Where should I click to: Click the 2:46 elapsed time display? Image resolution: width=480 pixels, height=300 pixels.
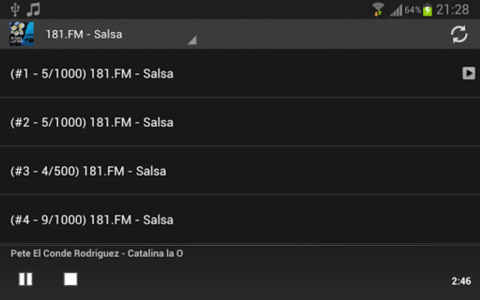(x=461, y=281)
